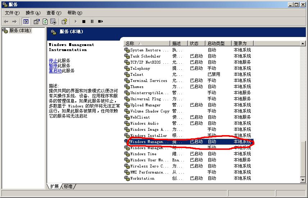Click the gear icon beside Themes

tap(127, 87)
